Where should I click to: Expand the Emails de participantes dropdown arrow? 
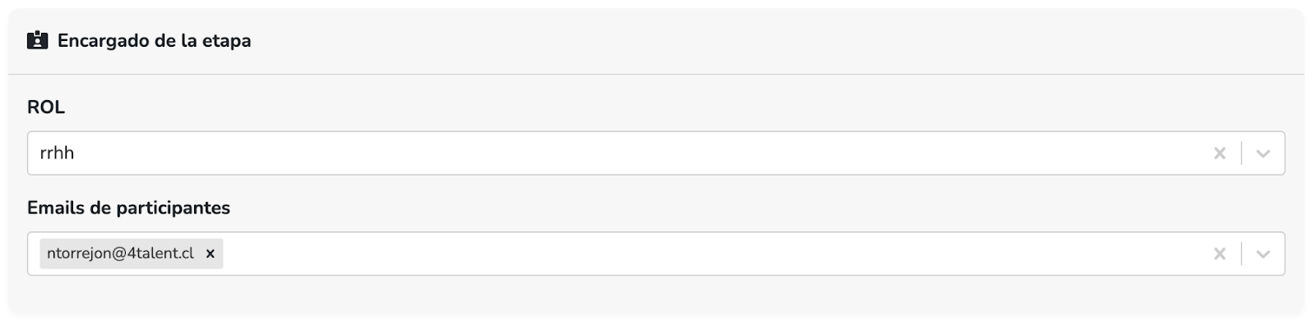pos(1263,254)
